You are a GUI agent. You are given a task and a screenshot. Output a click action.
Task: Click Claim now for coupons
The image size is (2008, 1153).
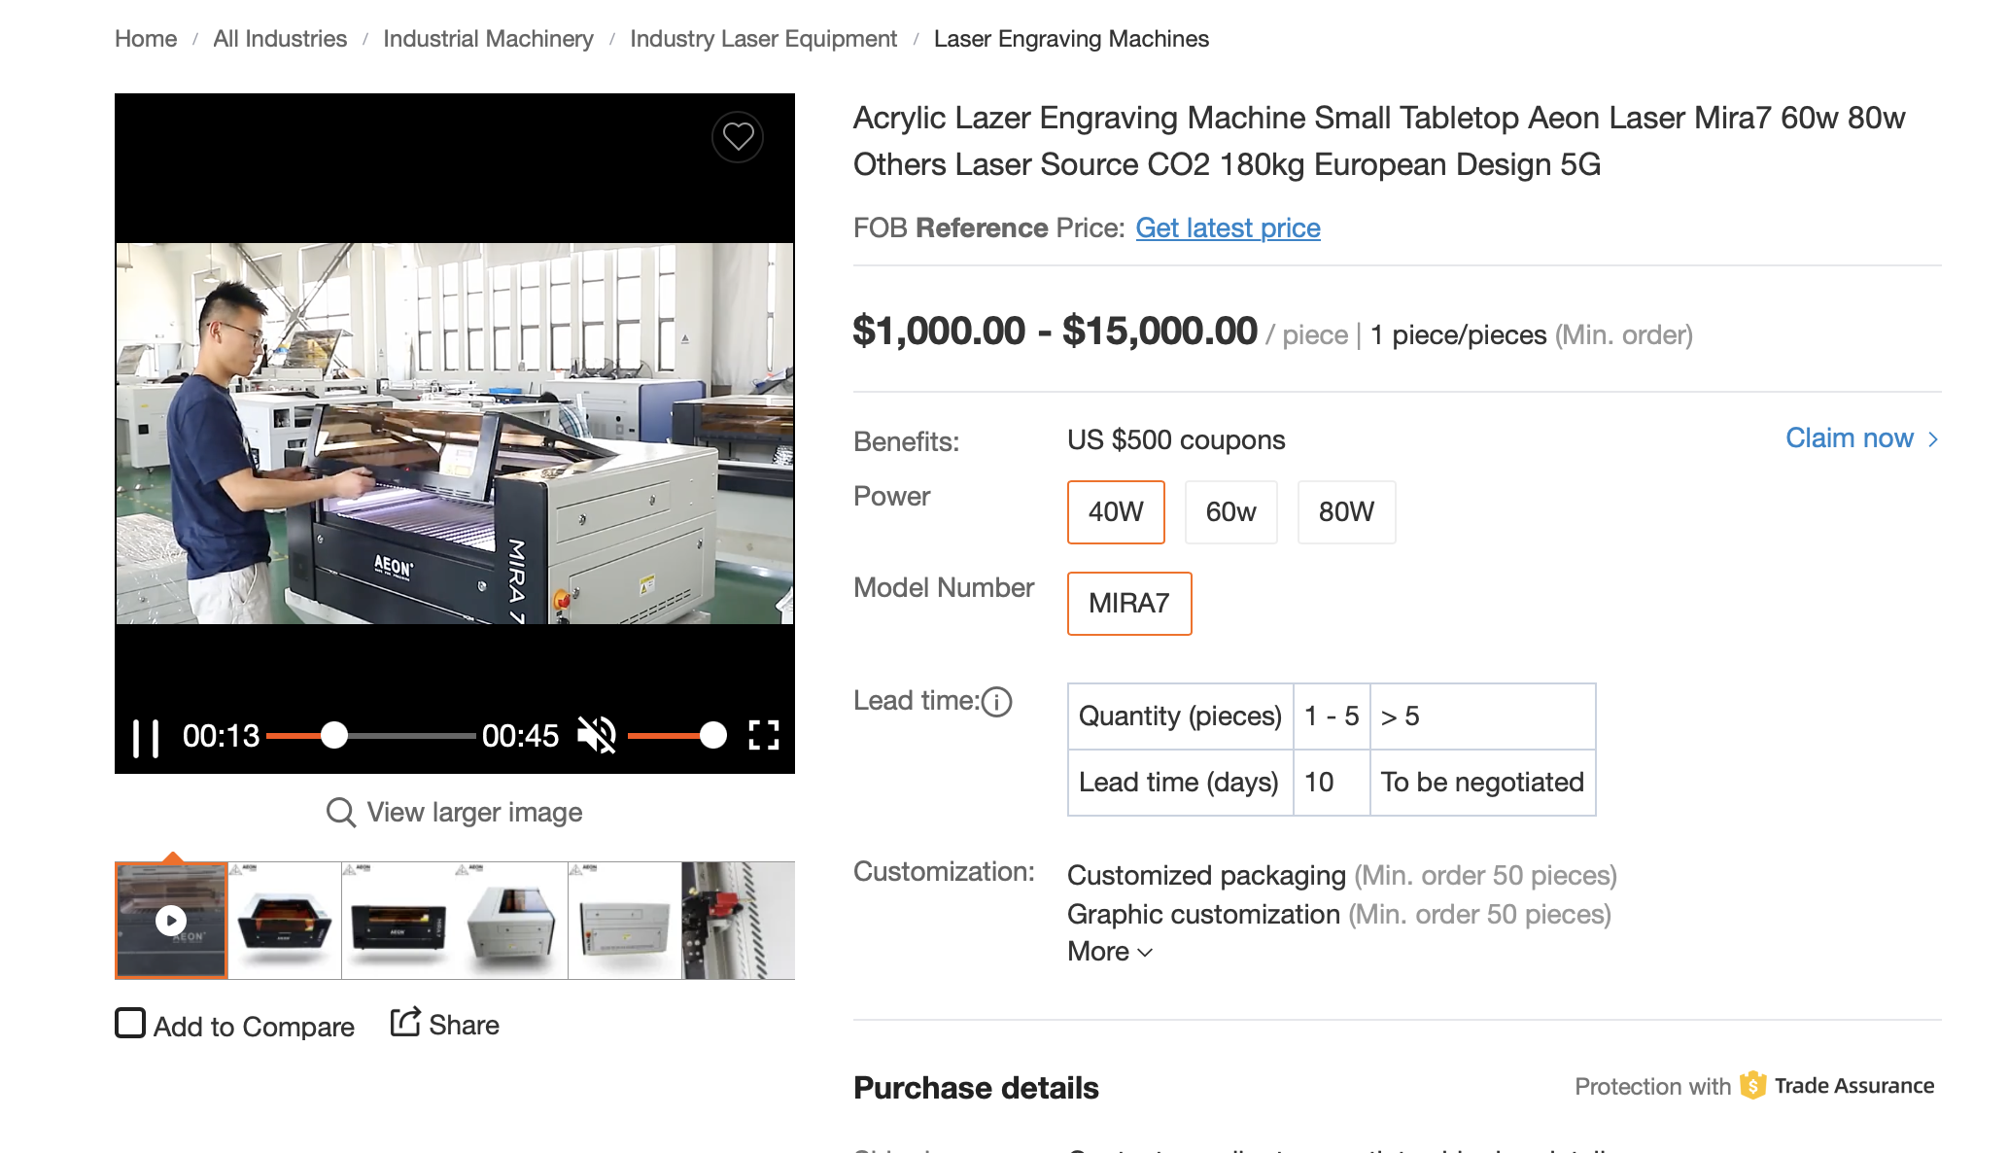[1849, 438]
